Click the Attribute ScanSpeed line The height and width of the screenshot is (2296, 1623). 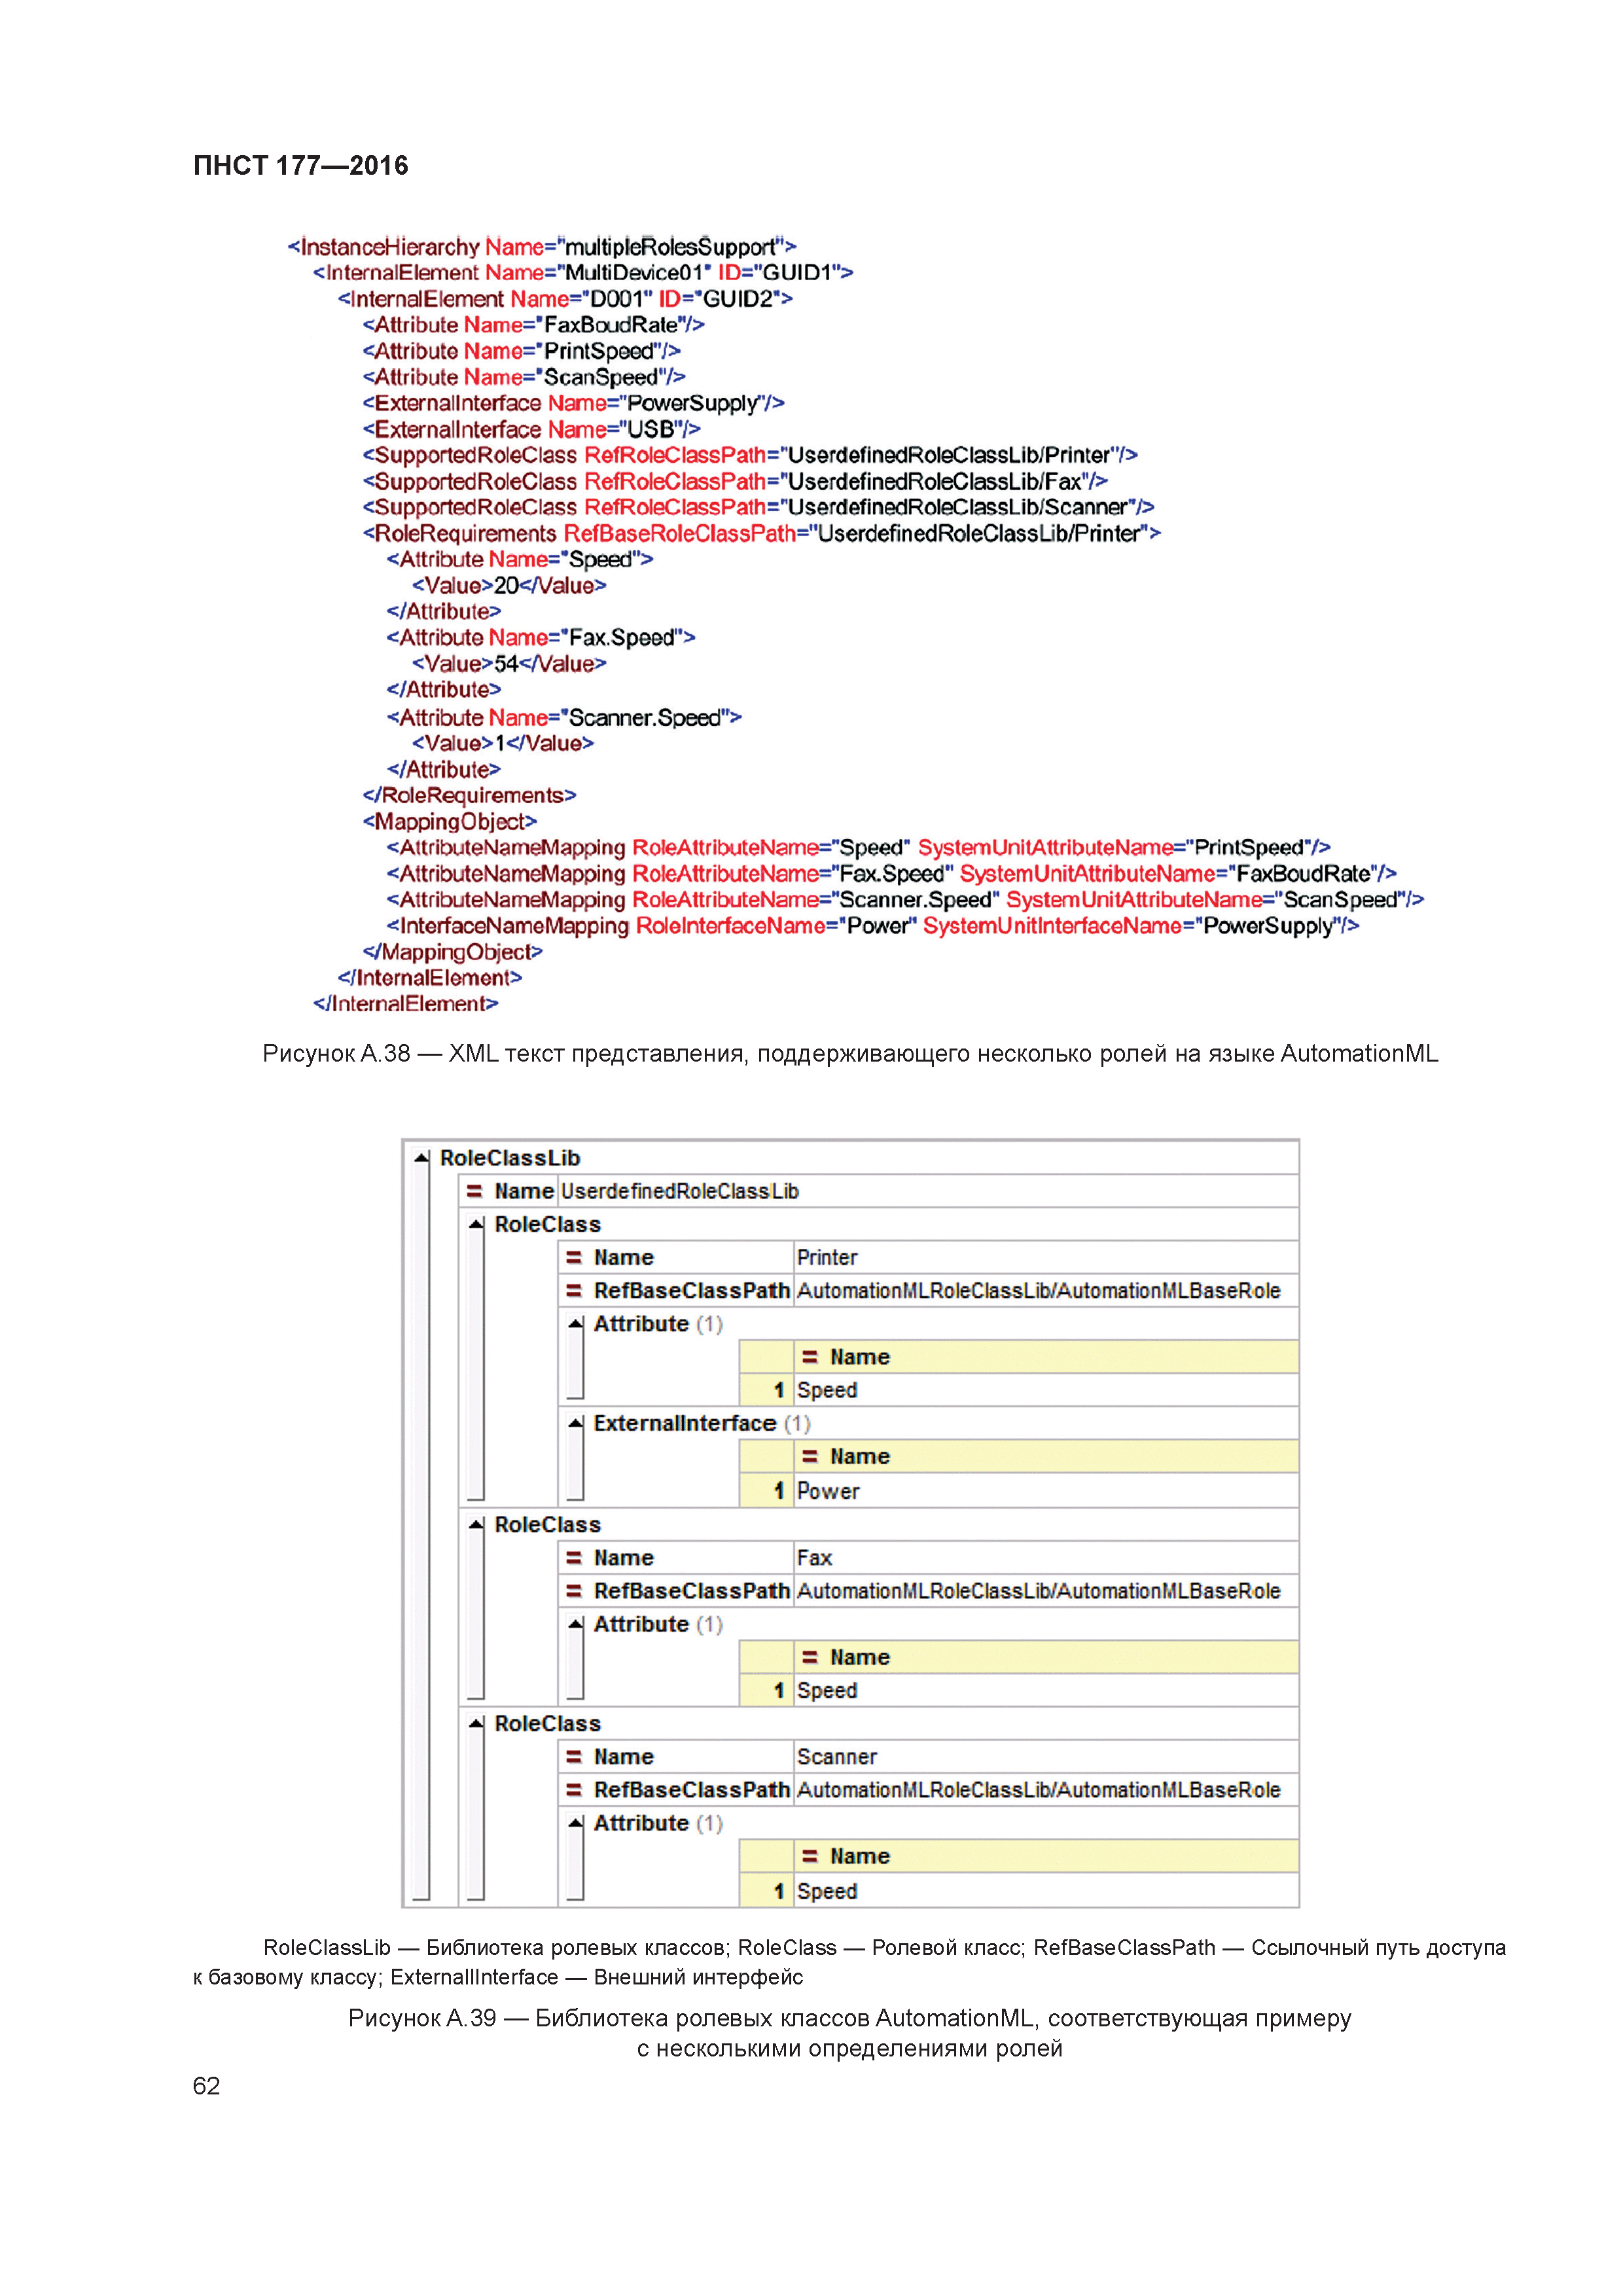pos(523,377)
